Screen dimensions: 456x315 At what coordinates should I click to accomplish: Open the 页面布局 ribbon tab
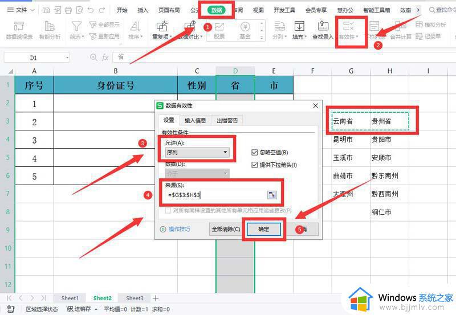pyautogui.click(x=169, y=10)
